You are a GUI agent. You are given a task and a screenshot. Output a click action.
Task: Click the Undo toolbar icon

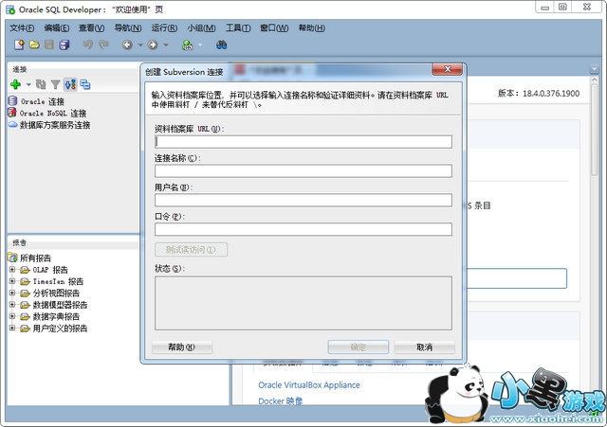88,44
